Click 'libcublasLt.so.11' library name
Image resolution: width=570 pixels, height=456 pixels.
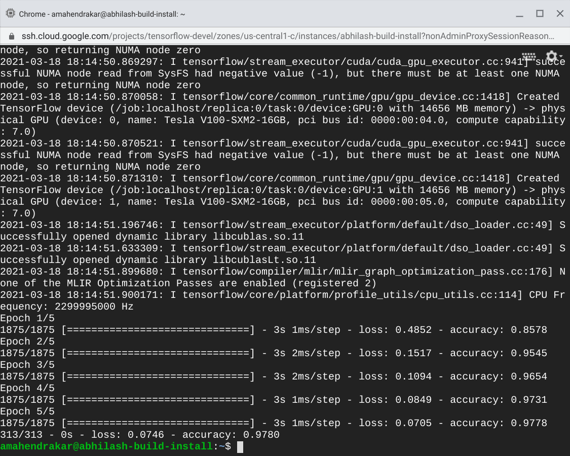(x=264, y=260)
